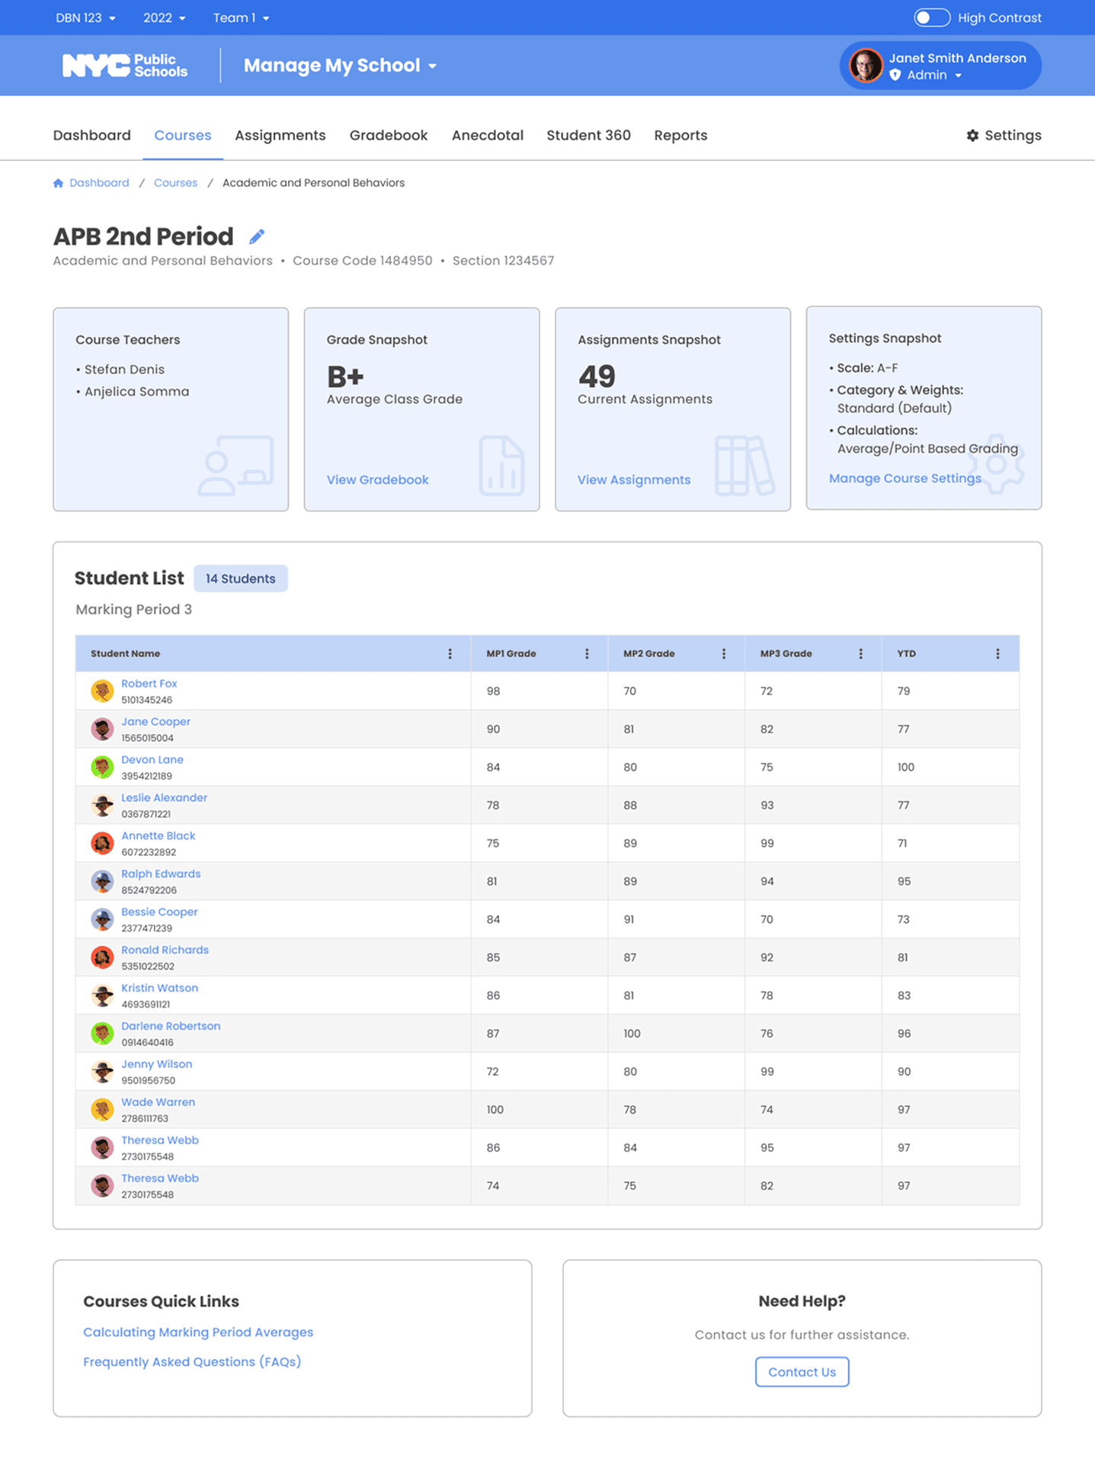Click Devon Lane's avatar icon
This screenshot has width=1095, height=1459.
102,767
